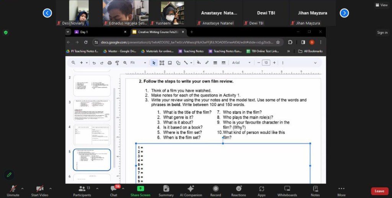Screen dimensions: 392x198
Task: Bookmark this page with the star icon
Action: pos(278,42)
